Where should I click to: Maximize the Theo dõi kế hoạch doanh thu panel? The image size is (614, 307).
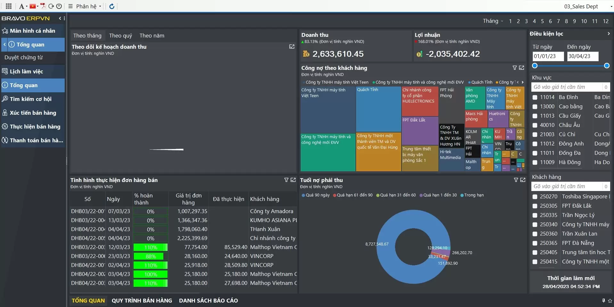coord(292,47)
